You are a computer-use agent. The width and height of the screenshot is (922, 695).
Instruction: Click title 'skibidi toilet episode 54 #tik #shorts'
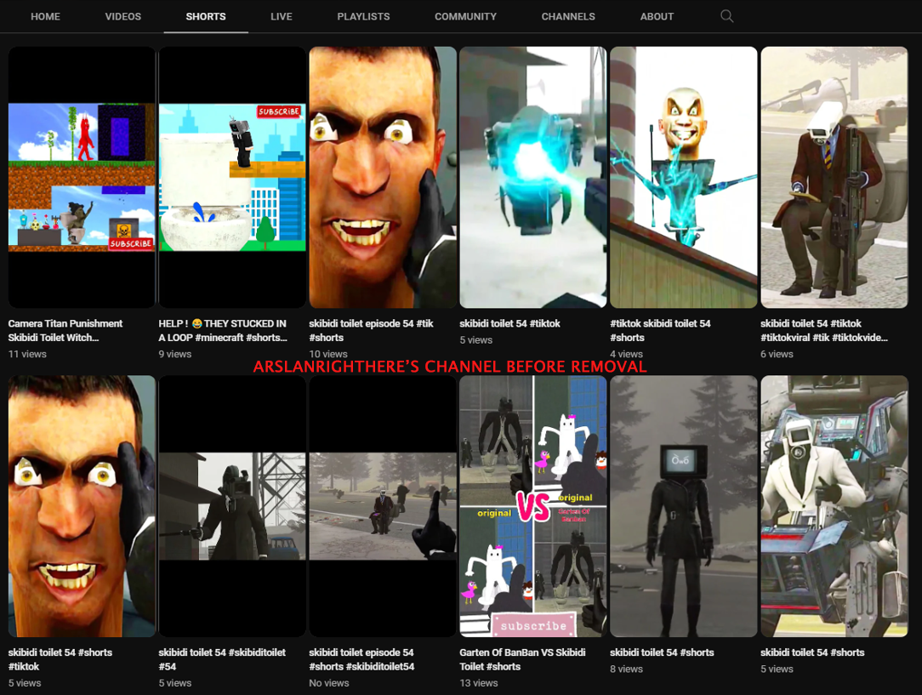point(371,330)
